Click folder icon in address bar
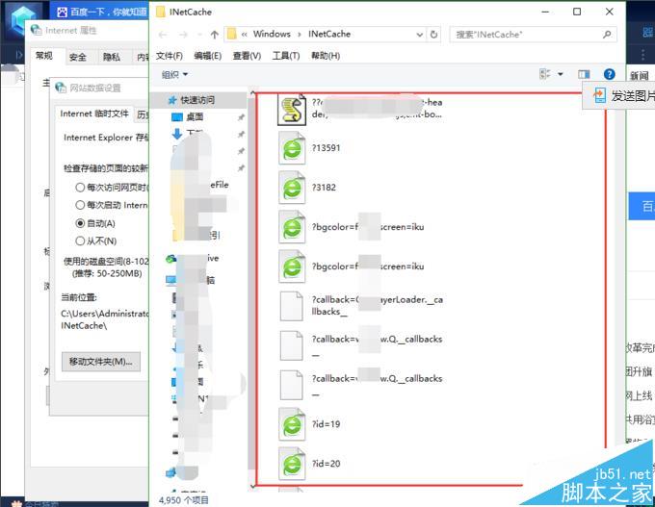The width and height of the screenshot is (655, 507). (x=231, y=35)
